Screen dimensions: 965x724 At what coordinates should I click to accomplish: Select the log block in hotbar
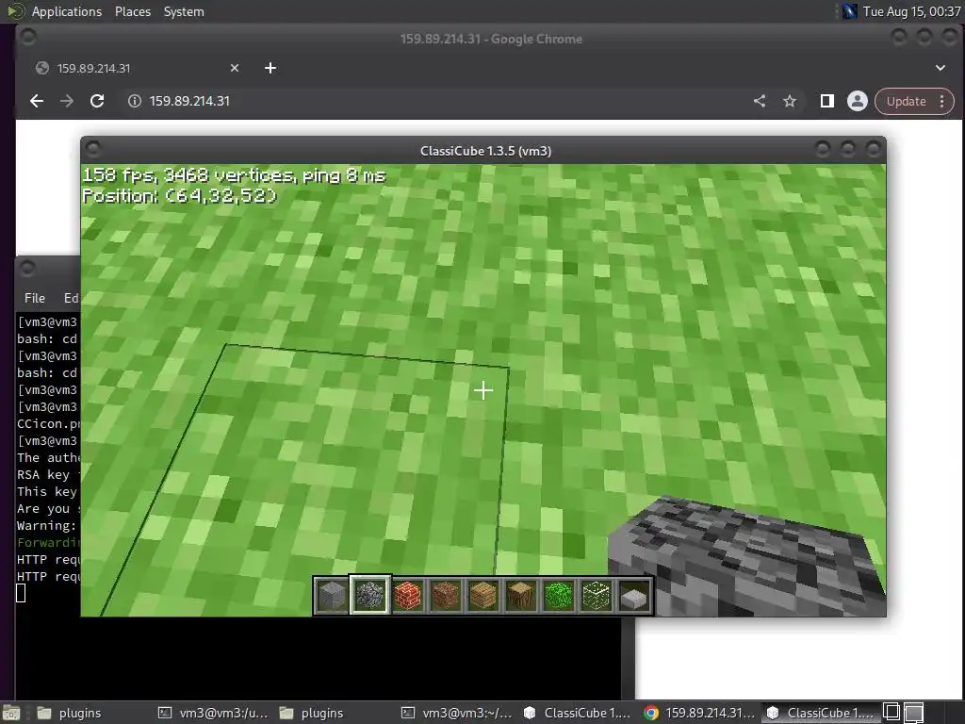[x=520, y=596]
